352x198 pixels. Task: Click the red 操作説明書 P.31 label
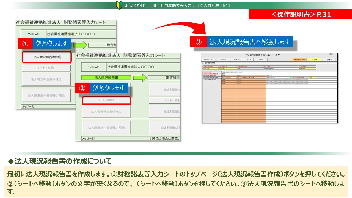pos(300,14)
